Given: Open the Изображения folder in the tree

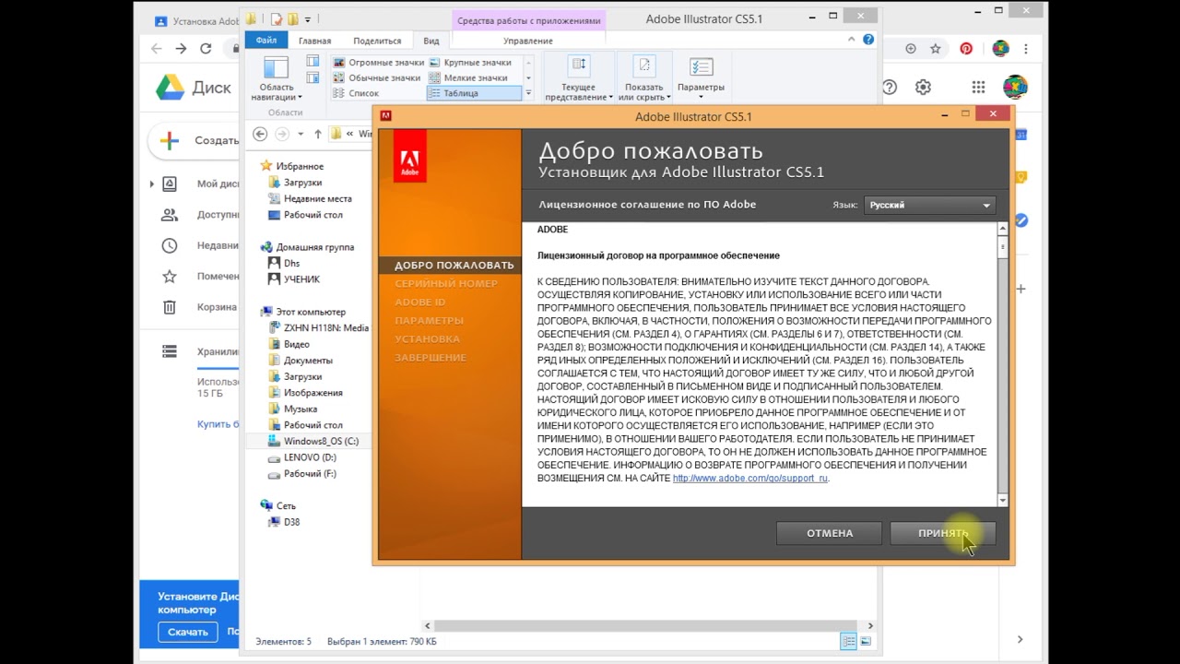Looking at the screenshot, I should [305, 393].
